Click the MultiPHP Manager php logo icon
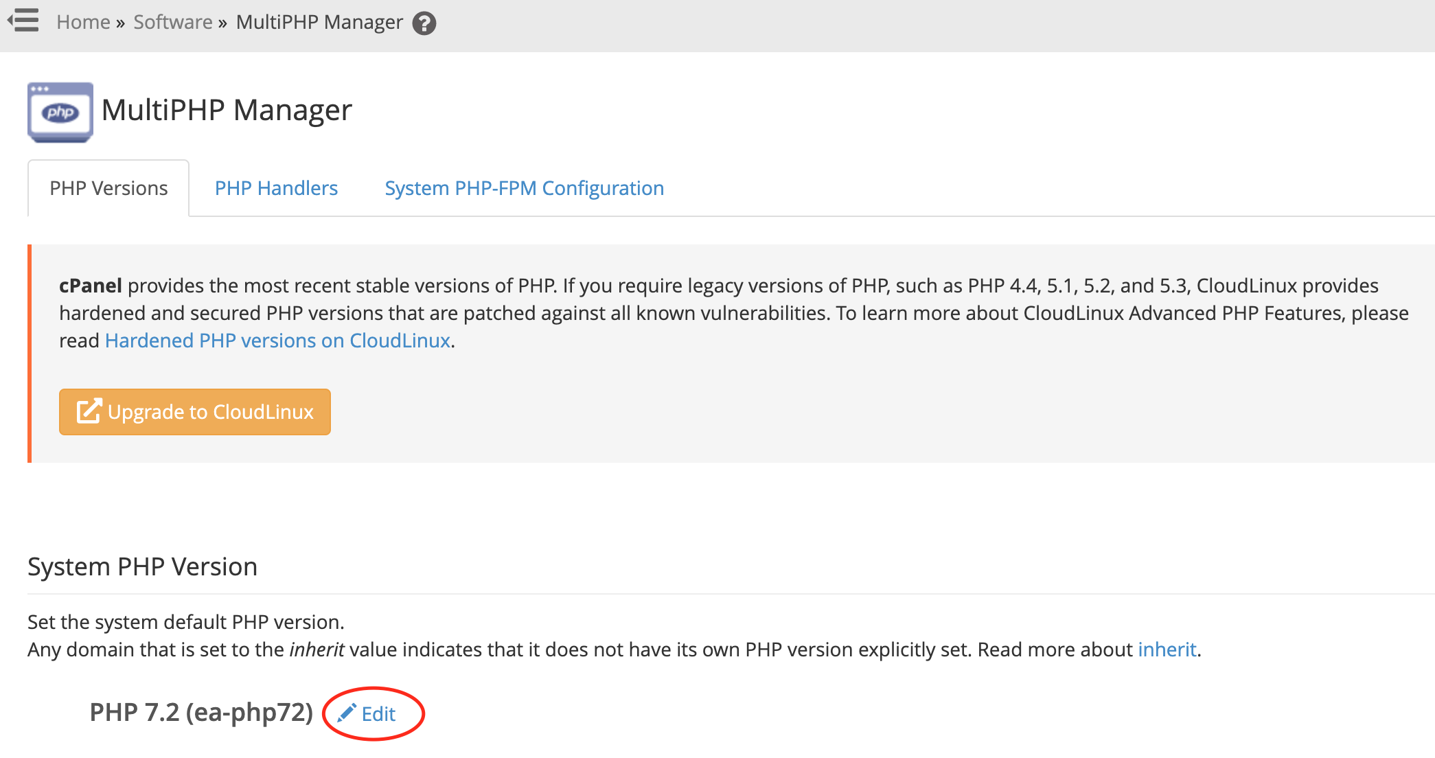 [x=60, y=112]
